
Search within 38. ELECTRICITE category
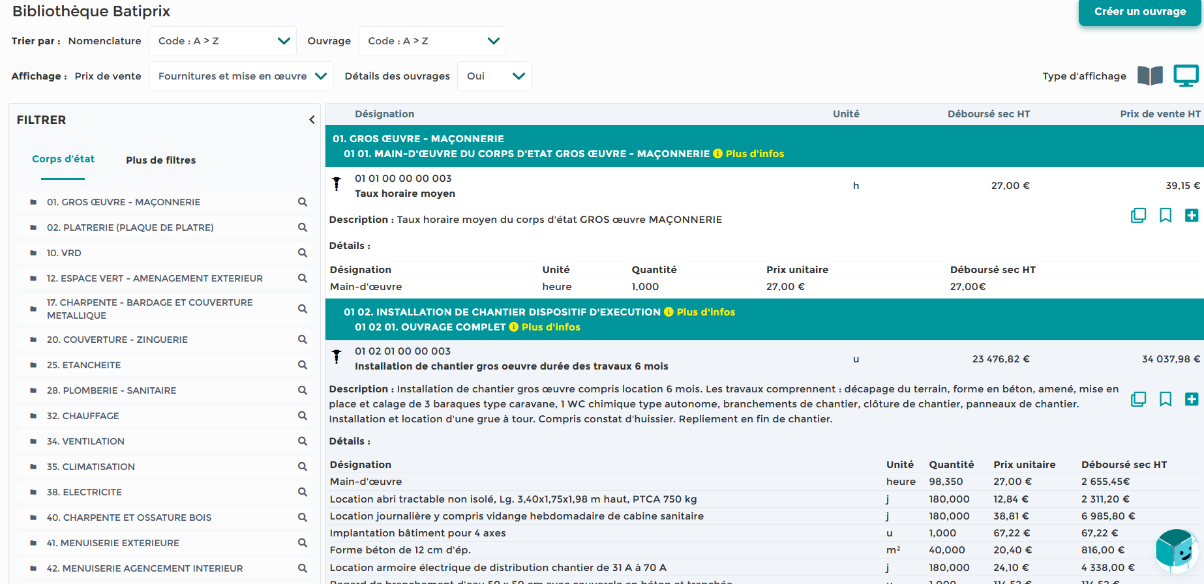pos(303,492)
